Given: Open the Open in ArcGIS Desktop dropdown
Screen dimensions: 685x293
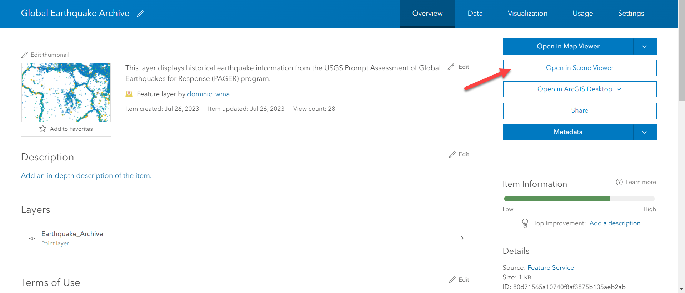Looking at the screenshot, I should tap(580, 89).
